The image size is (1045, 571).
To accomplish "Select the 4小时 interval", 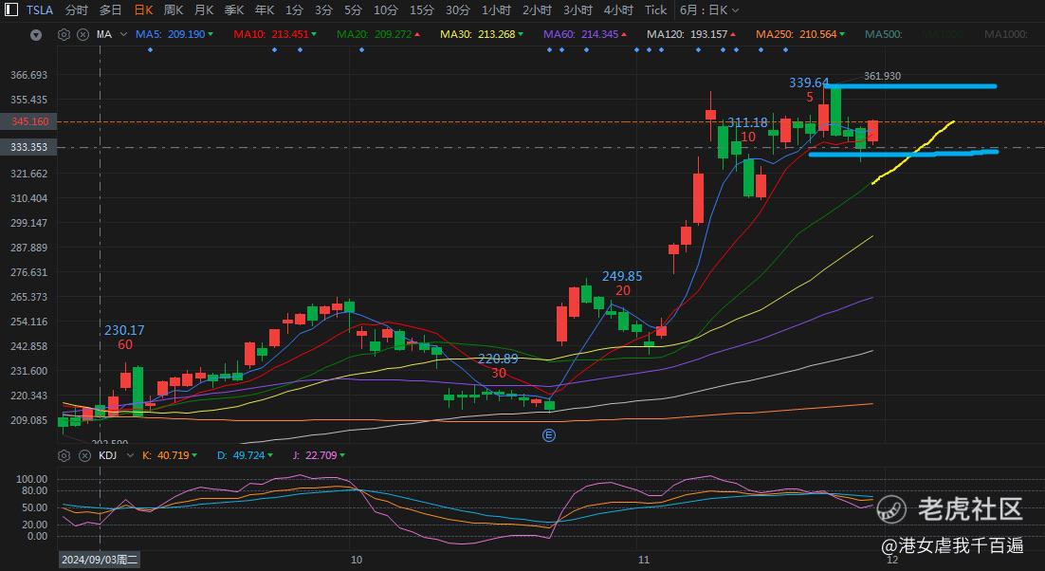I will 618,10.
